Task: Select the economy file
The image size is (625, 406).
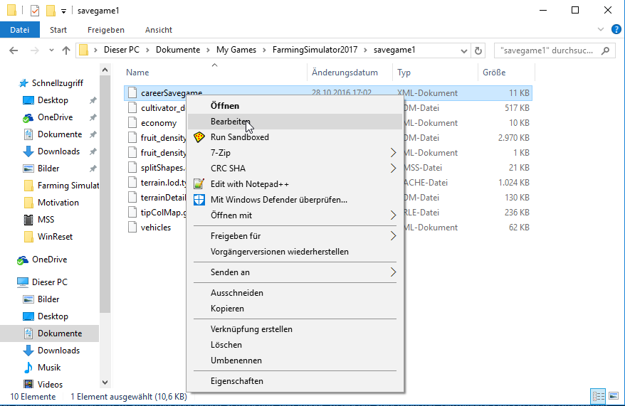Action: (x=158, y=123)
